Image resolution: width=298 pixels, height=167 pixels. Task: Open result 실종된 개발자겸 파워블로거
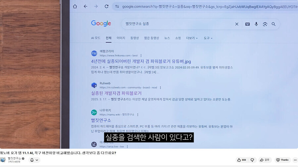[116, 93]
